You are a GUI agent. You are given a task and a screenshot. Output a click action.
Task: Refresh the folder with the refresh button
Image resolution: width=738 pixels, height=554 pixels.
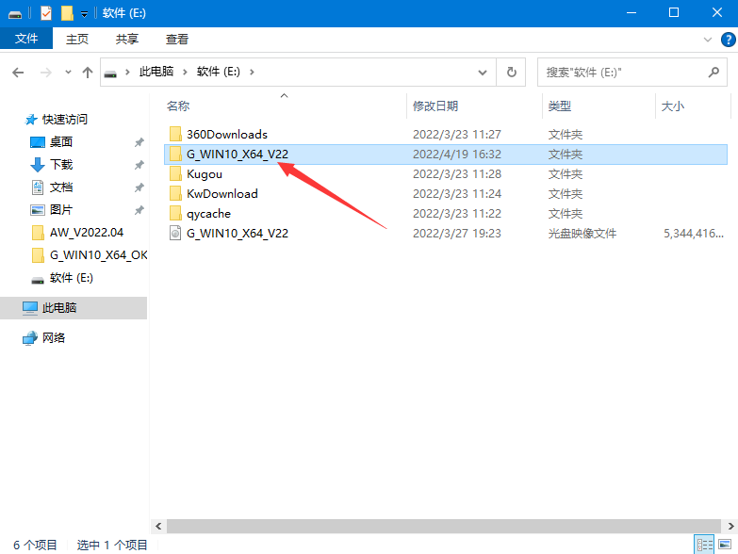[511, 73]
